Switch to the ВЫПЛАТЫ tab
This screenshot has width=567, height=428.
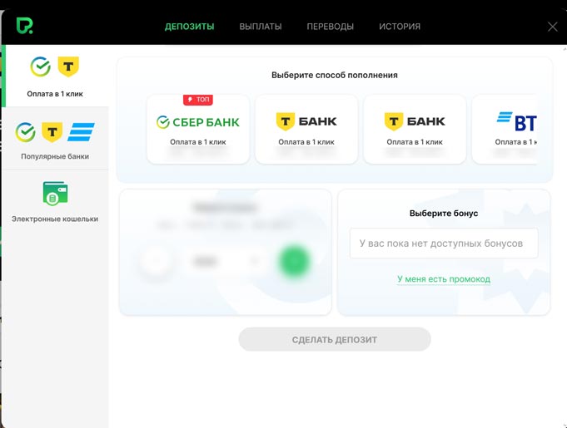pos(260,27)
